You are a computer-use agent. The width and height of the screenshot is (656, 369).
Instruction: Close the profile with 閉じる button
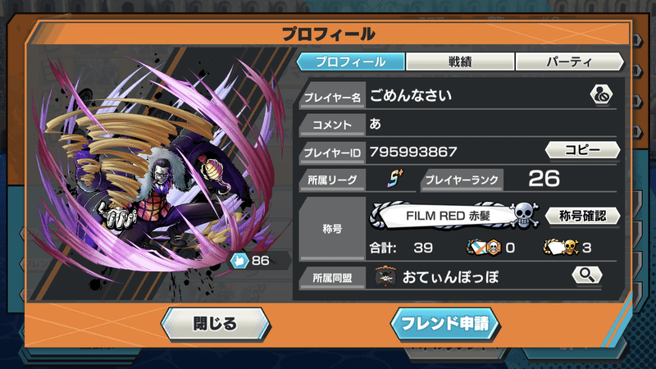click(x=215, y=324)
